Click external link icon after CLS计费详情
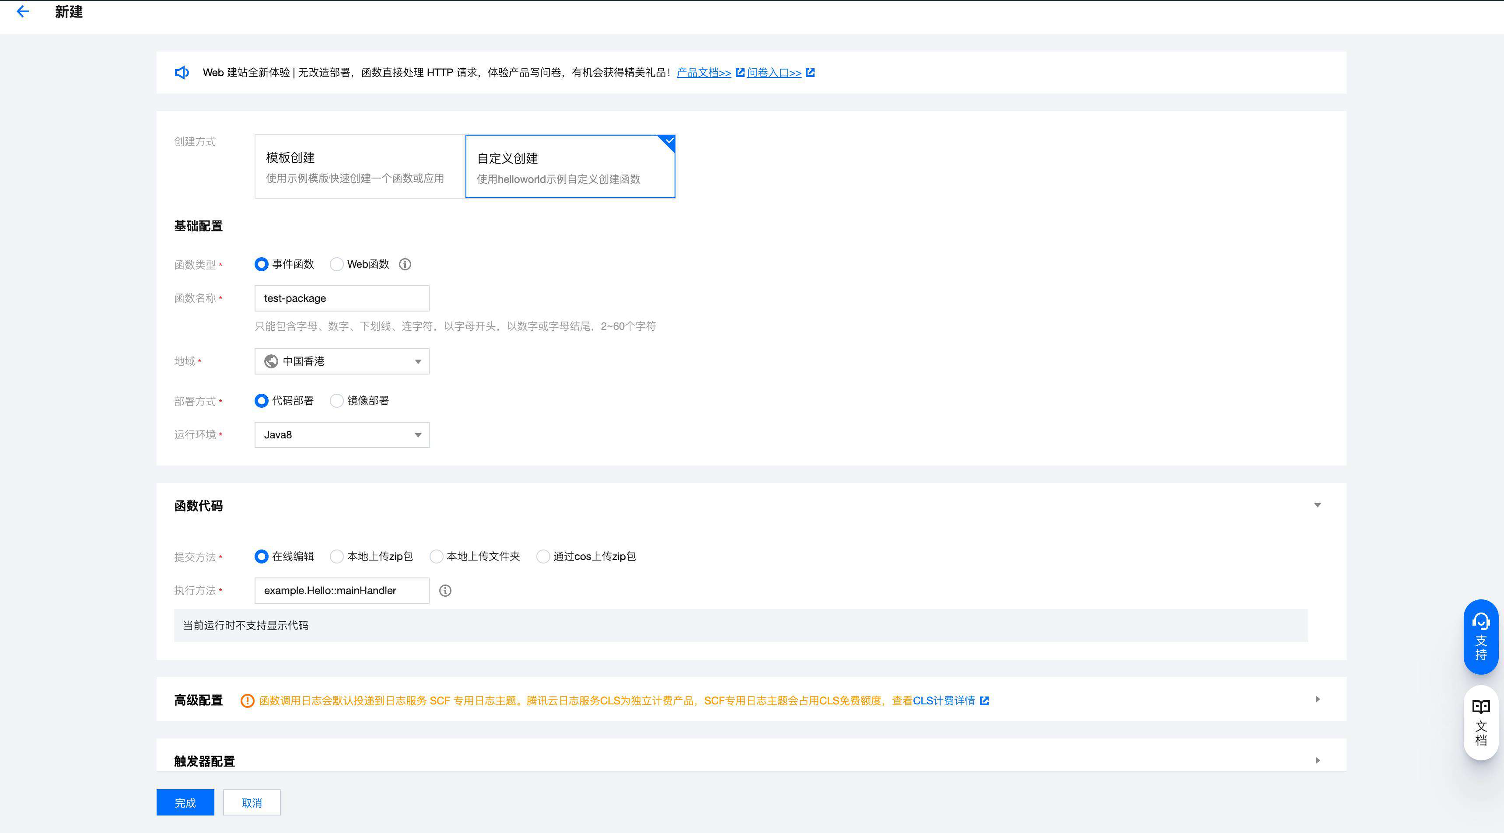Image resolution: width=1504 pixels, height=833 pixels. 984,700
